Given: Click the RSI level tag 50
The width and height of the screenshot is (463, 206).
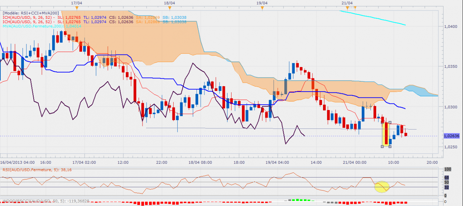Looking at the screenshot, I should (447, 182).
